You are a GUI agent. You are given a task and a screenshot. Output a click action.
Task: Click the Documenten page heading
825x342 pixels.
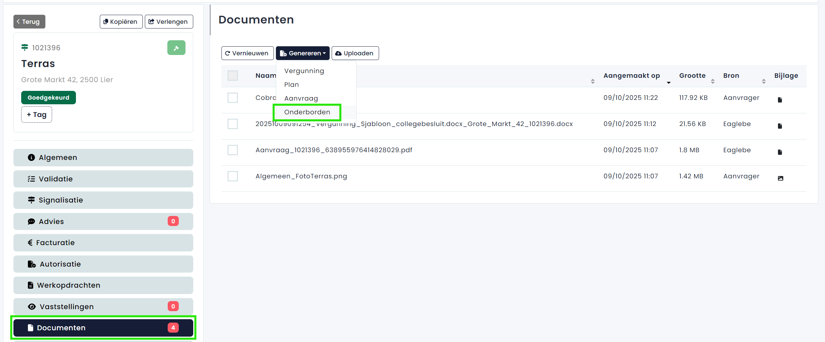(256, 20)
